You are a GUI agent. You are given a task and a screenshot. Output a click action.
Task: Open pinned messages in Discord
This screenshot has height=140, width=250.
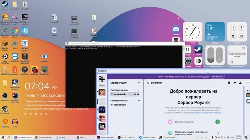235,83
